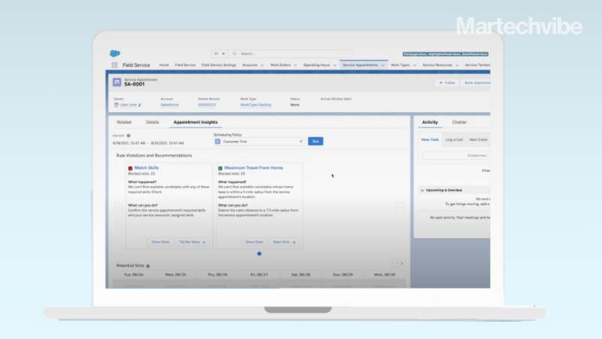Click the Run button

pos(315,142)
